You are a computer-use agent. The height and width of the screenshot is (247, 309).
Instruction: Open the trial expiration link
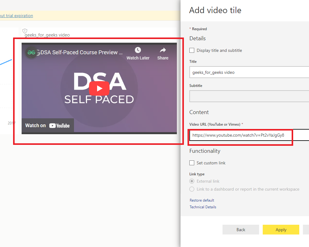pyautogui.click(x=16, y=16)
